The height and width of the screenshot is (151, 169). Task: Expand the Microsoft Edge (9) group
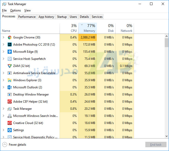tap(4, 52)
